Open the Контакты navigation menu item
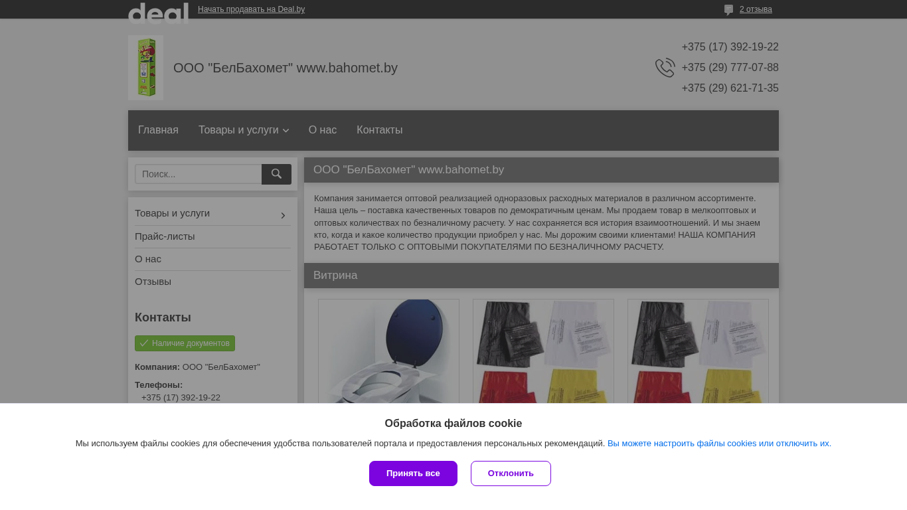 (x=379, y=130)
